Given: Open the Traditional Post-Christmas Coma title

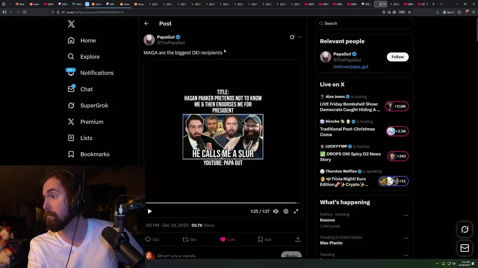Looking at the screenshot, I should 347,132.
